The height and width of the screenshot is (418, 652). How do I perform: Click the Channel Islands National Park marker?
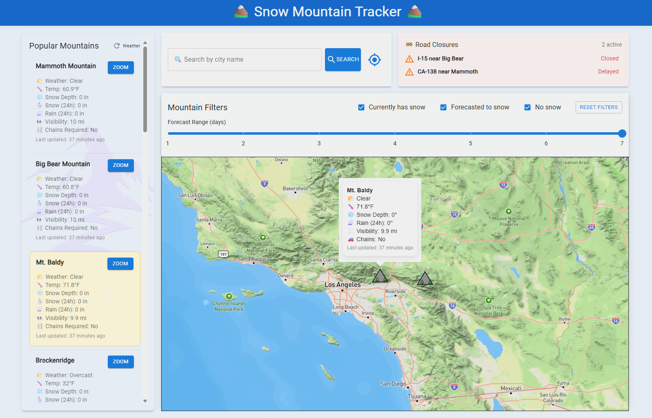point(229,296)
